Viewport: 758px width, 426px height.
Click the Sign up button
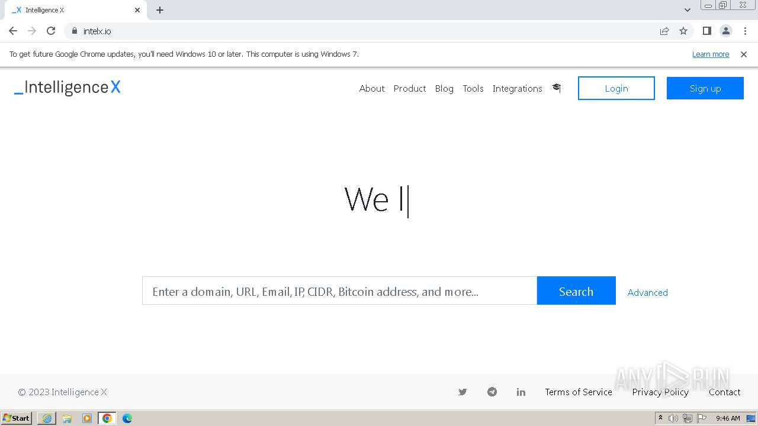705,88
